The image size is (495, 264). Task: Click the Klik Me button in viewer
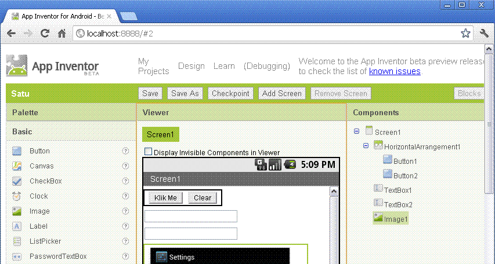165,198
